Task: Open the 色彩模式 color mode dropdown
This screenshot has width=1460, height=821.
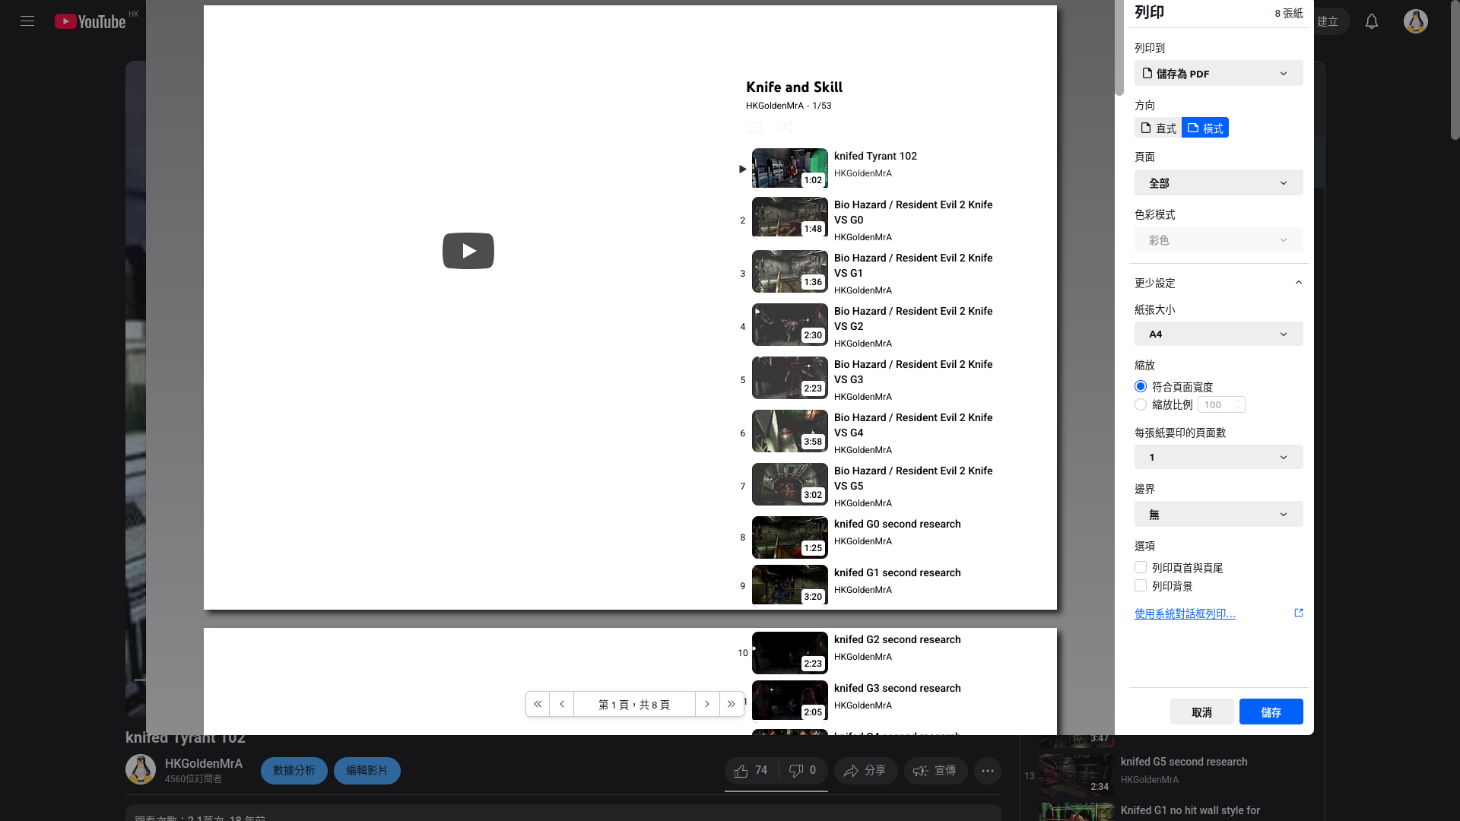Action: point(1219,240)
